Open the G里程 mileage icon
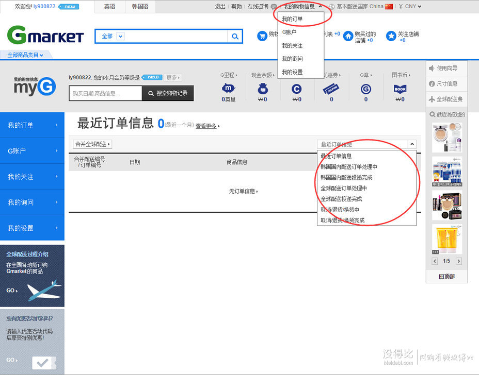Viewport: 479px width, 375px height. pos(228,89)
